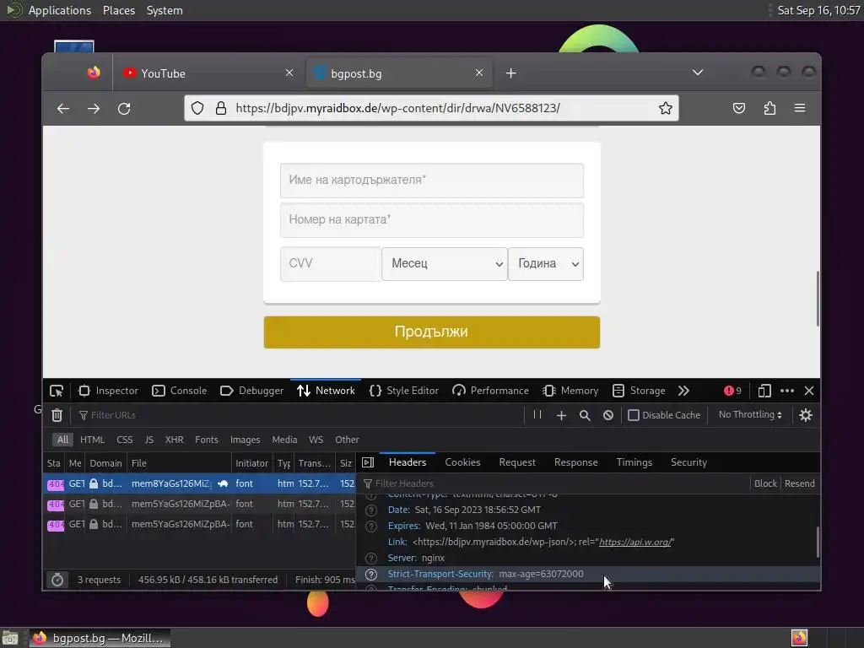Filter requests by Images
864x648 pixels.
(246, 440)
